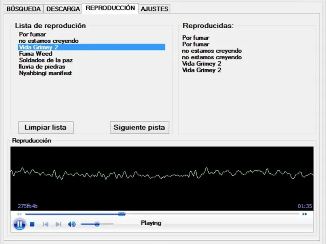This screenshot has width=326, height=244.
Task: Go to the AJUSTES tab
Action: 154,9
